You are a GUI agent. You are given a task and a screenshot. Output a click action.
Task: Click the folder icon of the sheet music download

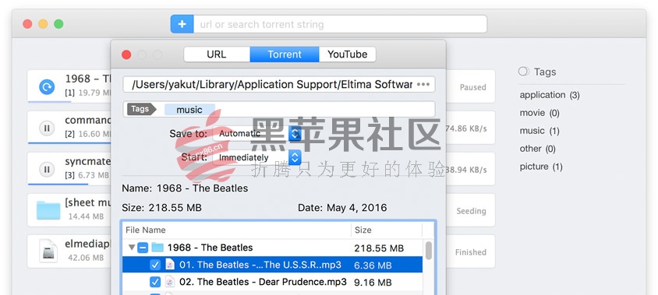[x=48, y=210]
